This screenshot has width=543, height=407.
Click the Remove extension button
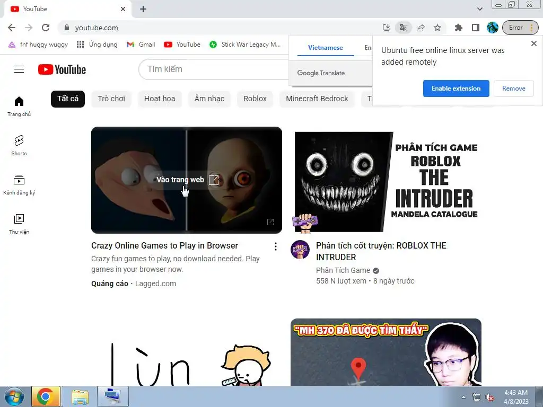point(513,89)
